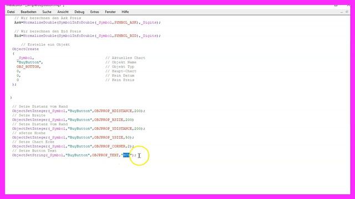Click the OBJPROP_YSIZE code line
Image resolution: width=355 pixels, height=199 pixels.
[x=73, y=138]
